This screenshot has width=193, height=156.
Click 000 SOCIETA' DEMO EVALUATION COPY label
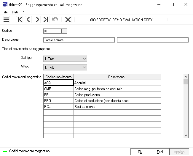[x=121, y=20]
